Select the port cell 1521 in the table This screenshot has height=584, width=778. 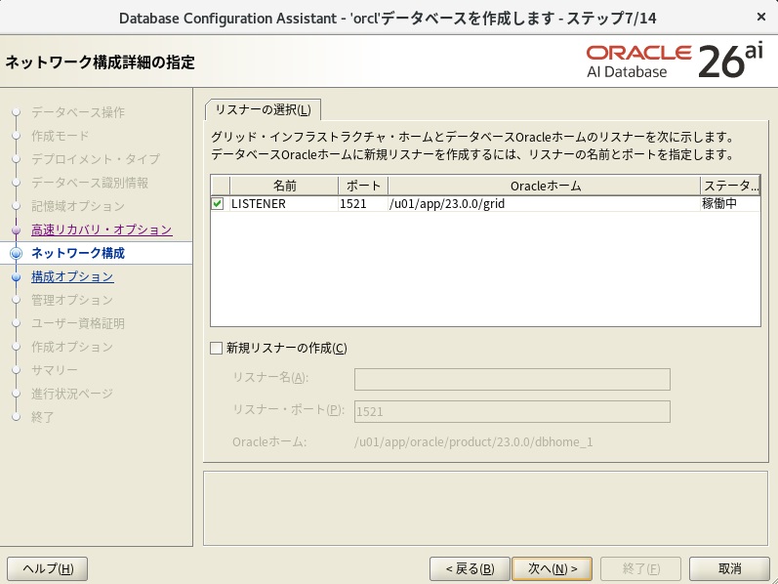pyautogui.click(x=363, y=203)
